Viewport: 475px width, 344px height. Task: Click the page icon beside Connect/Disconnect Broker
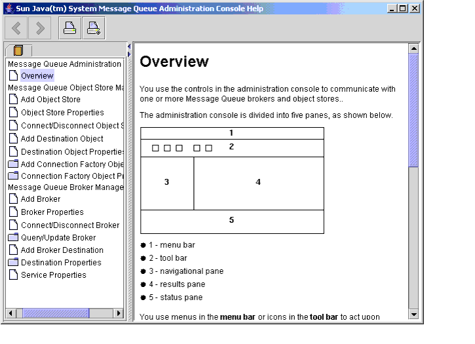point(13,225)
